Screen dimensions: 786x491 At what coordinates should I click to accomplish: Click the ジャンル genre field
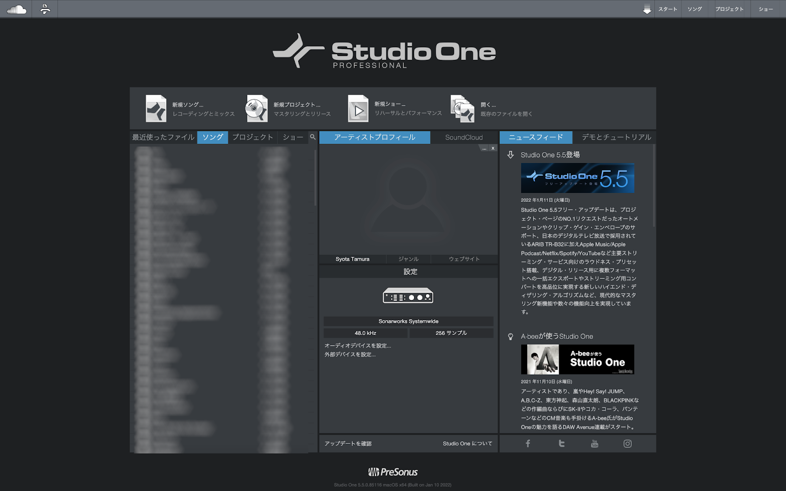tap(409, 259)
